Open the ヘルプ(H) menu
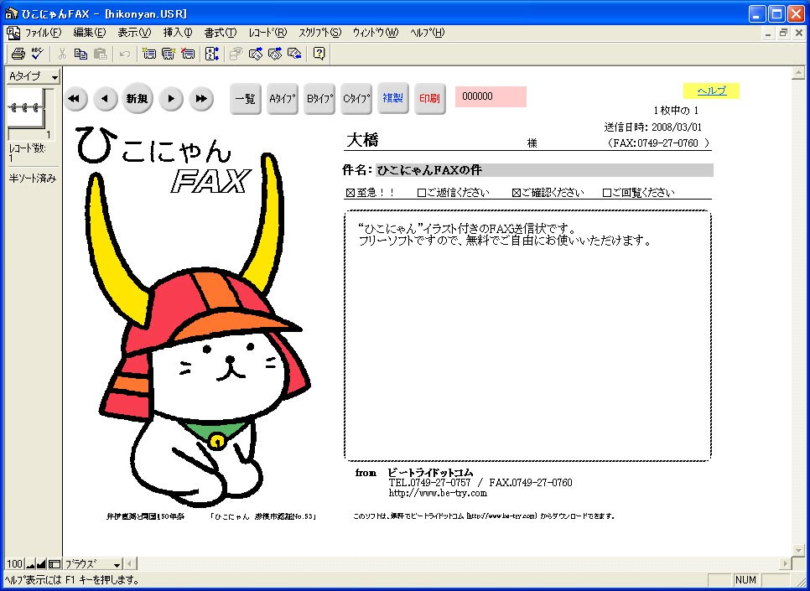 coord(427,33)
